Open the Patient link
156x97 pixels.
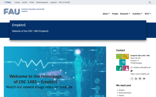[121, 95]
